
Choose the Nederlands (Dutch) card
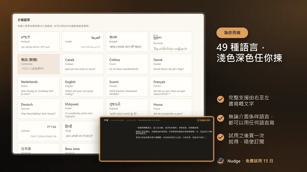pyautogui.click(x=39, y=86)
